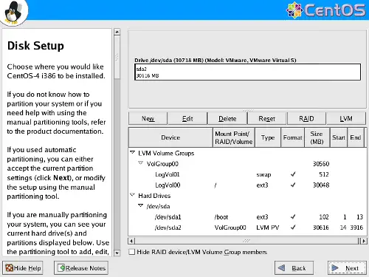Click the Hide Help lifebuoy icon

click(10, 268)
